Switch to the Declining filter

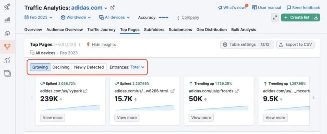(61, 67)
